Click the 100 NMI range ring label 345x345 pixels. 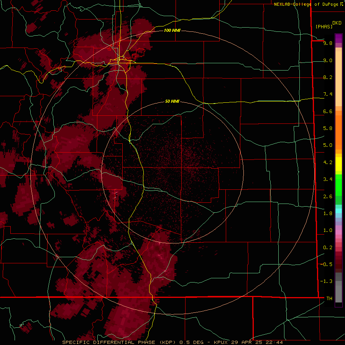click(172, 30)
